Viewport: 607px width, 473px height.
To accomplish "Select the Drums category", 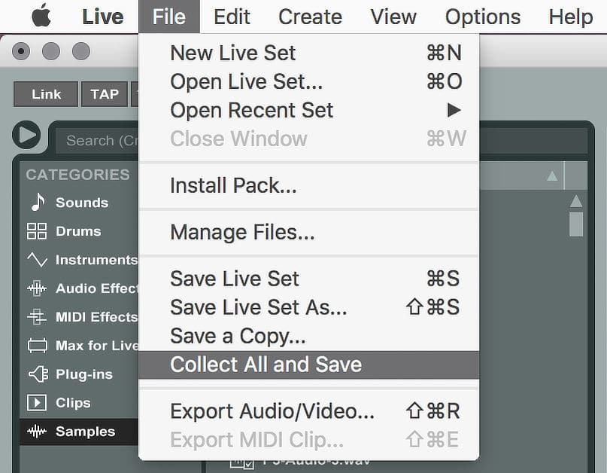I will pyautogui.click(x=79, y=231).
